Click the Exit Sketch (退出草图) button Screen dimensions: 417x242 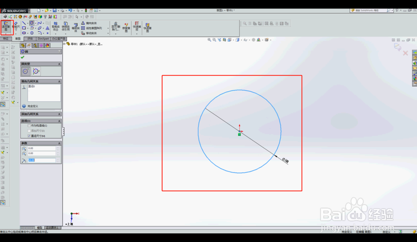click(6, 27)
